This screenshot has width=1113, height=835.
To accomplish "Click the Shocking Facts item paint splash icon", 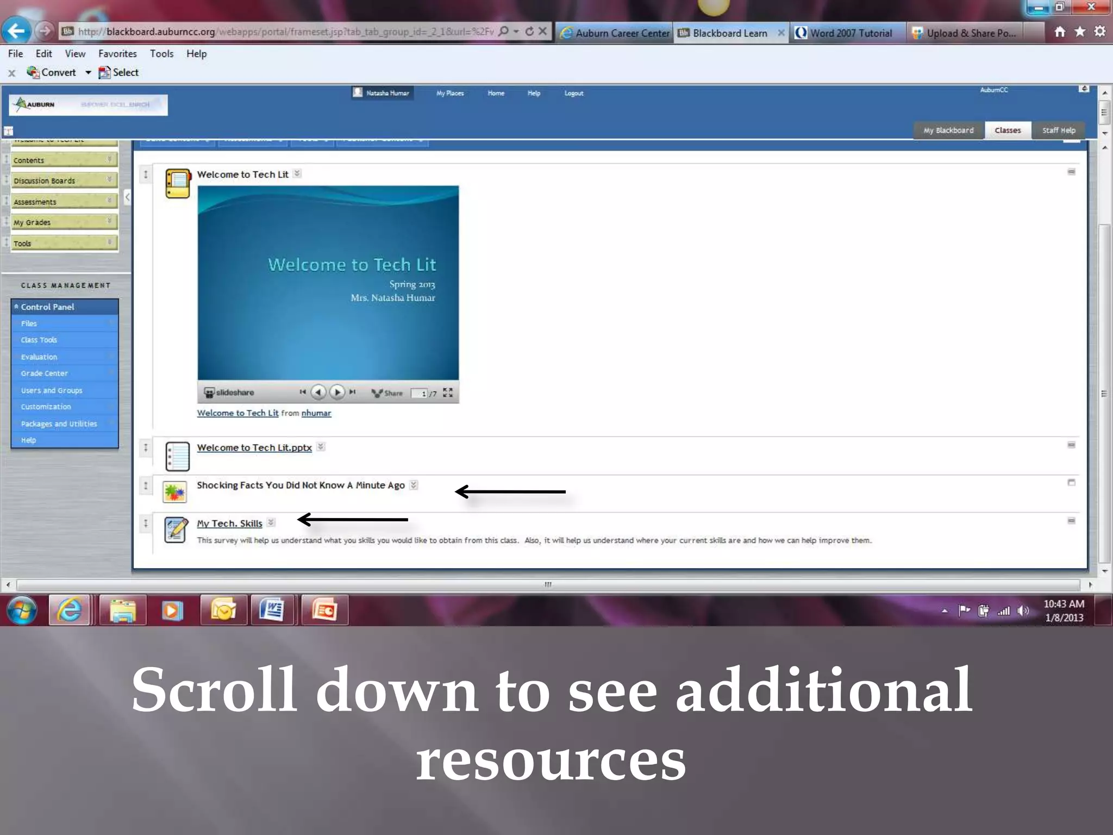I will click(175, 493).
